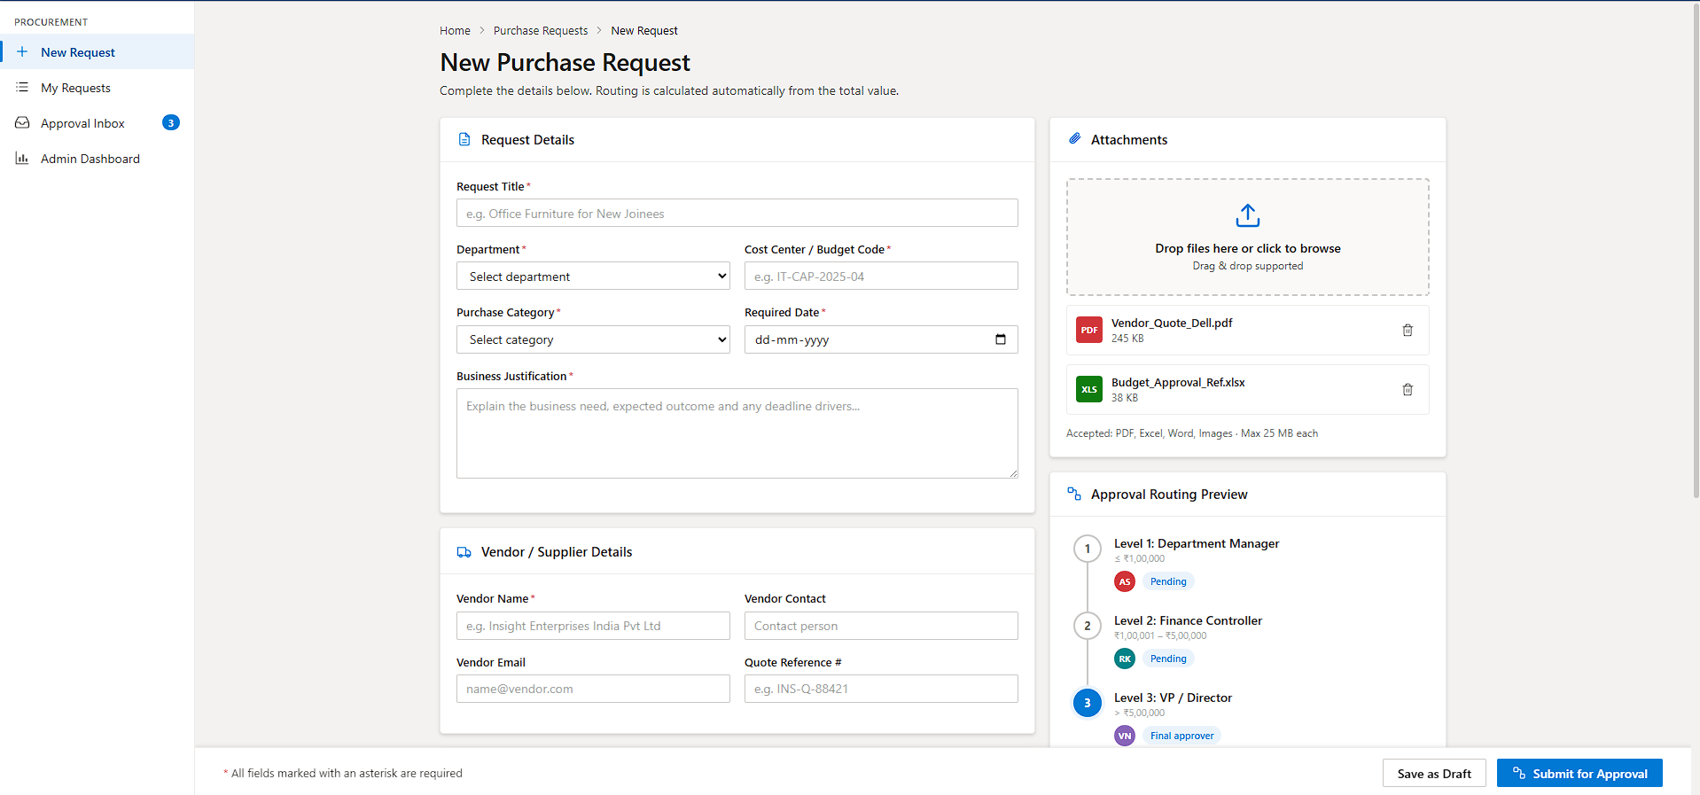Click the Level 1 step circle
The height and width of the screenshot is (795, 1700).
1088,549
